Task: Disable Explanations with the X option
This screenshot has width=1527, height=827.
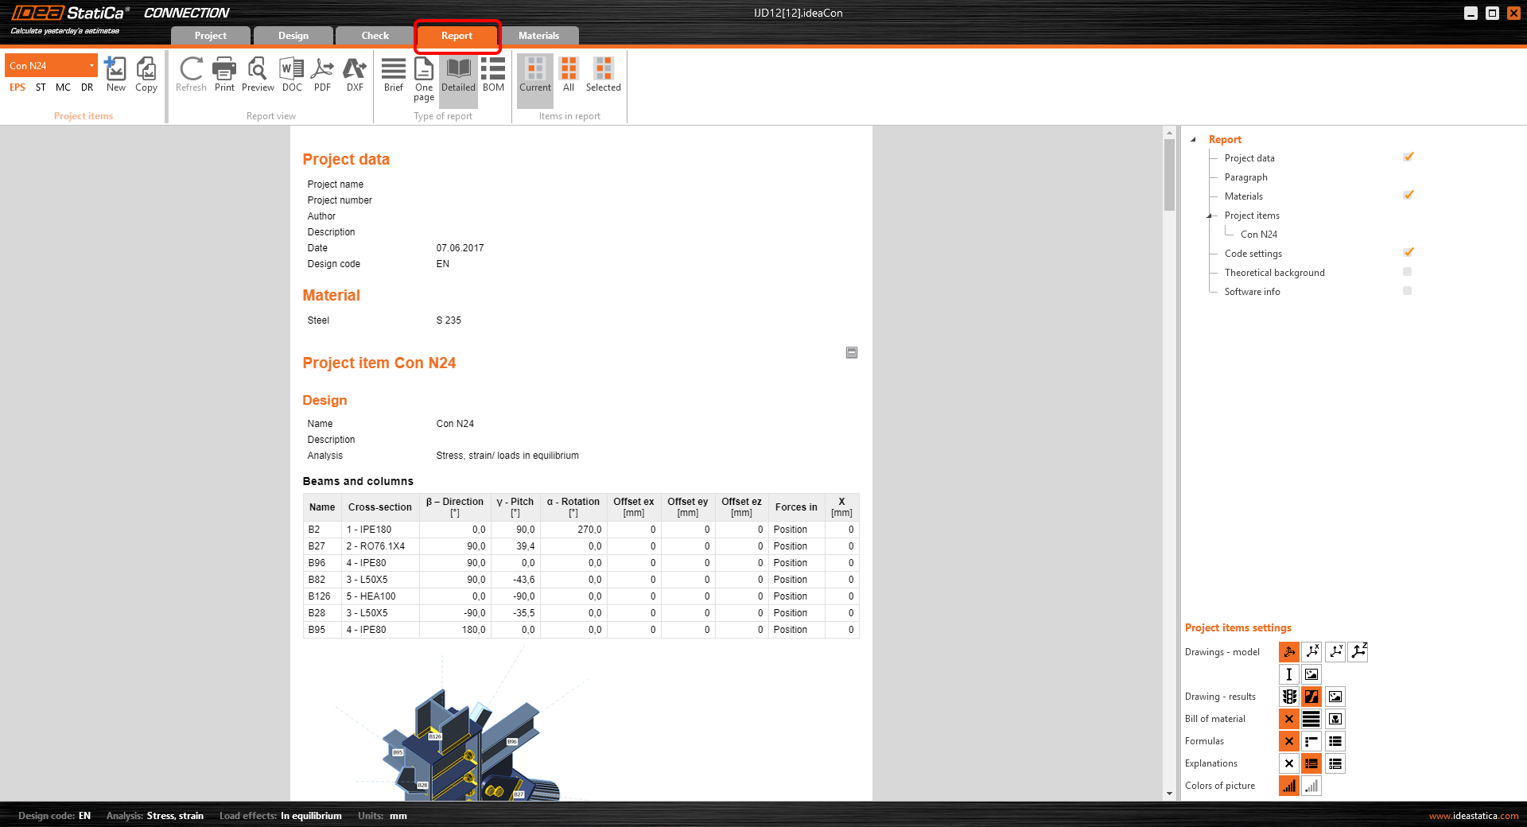Action: pyautogui.click(x=1289, y=763)
